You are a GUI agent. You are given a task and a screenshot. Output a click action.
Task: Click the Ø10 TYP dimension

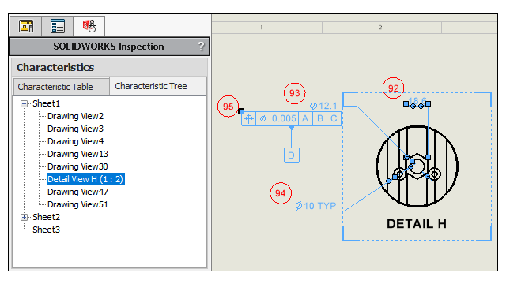point(315,206)
